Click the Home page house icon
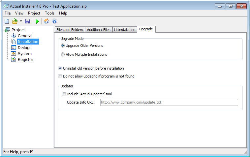Image resolution: width=250 pixels, height=157 pixels. 47,21
